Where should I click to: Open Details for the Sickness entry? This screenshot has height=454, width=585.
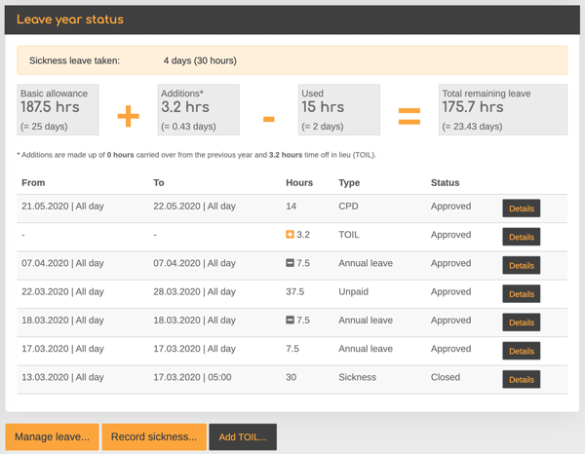(521, 380)
